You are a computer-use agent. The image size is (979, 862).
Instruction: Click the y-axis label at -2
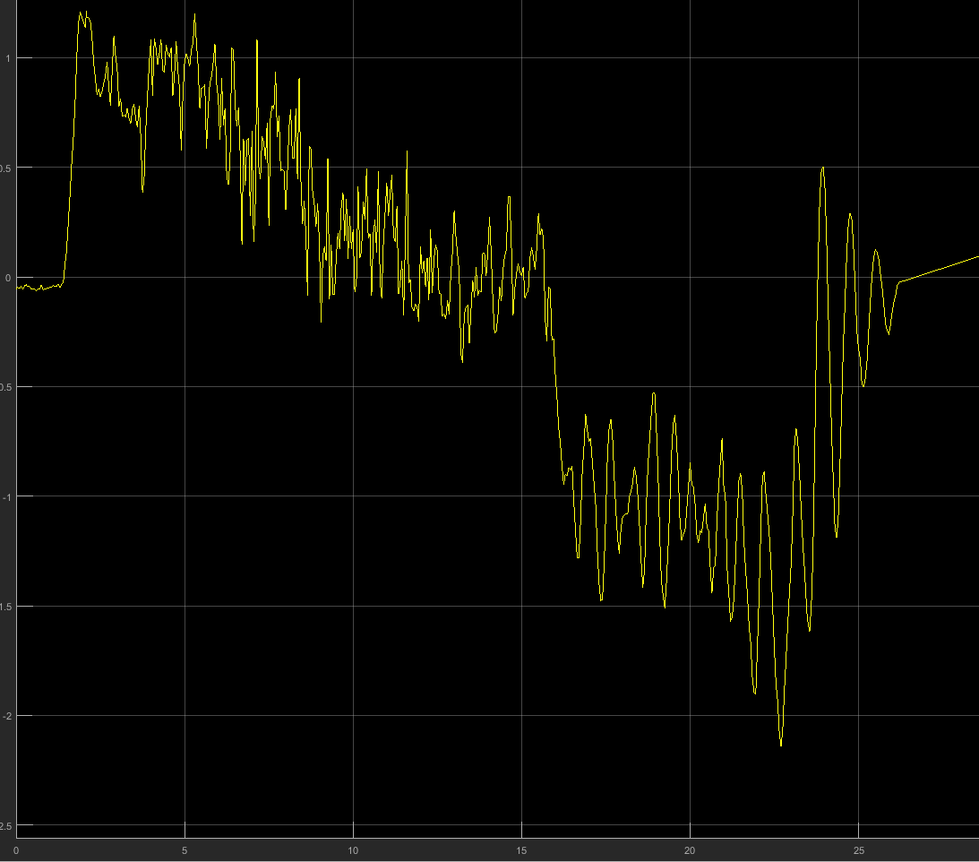pos(5,716)
